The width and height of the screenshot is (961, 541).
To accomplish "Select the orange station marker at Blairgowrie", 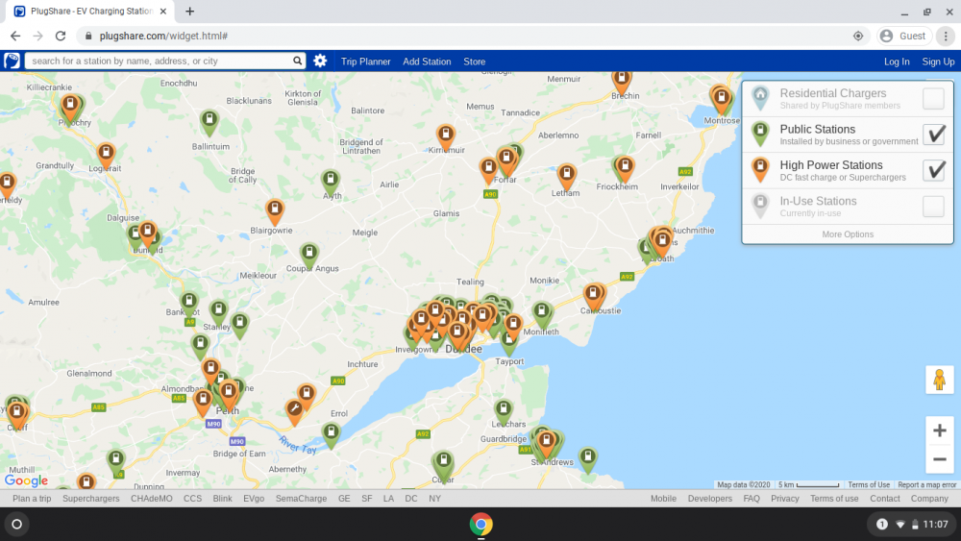I will (x=275, y=212).
